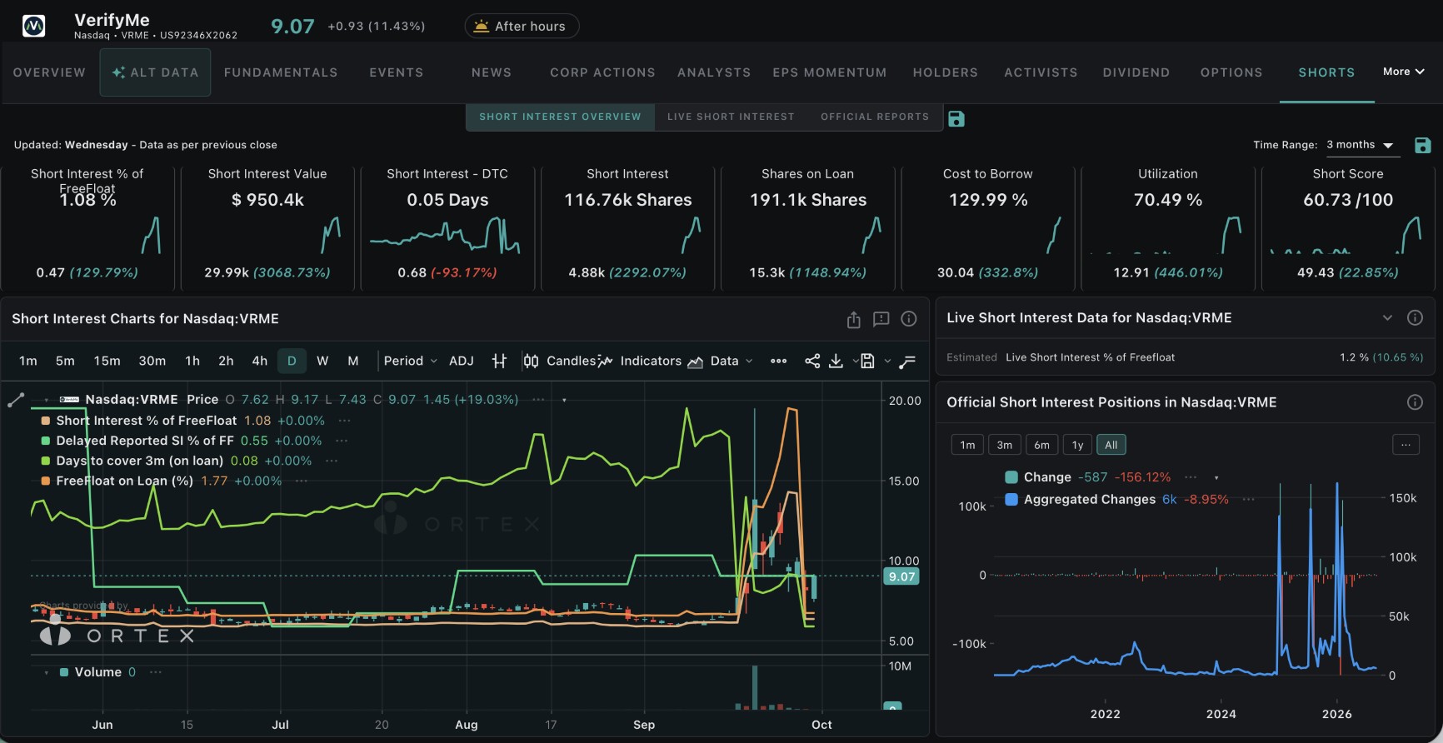This screenshot has height=743, width=1443.
Task: Show info for Official Short Interest Positions
Action: [1415, 402]
